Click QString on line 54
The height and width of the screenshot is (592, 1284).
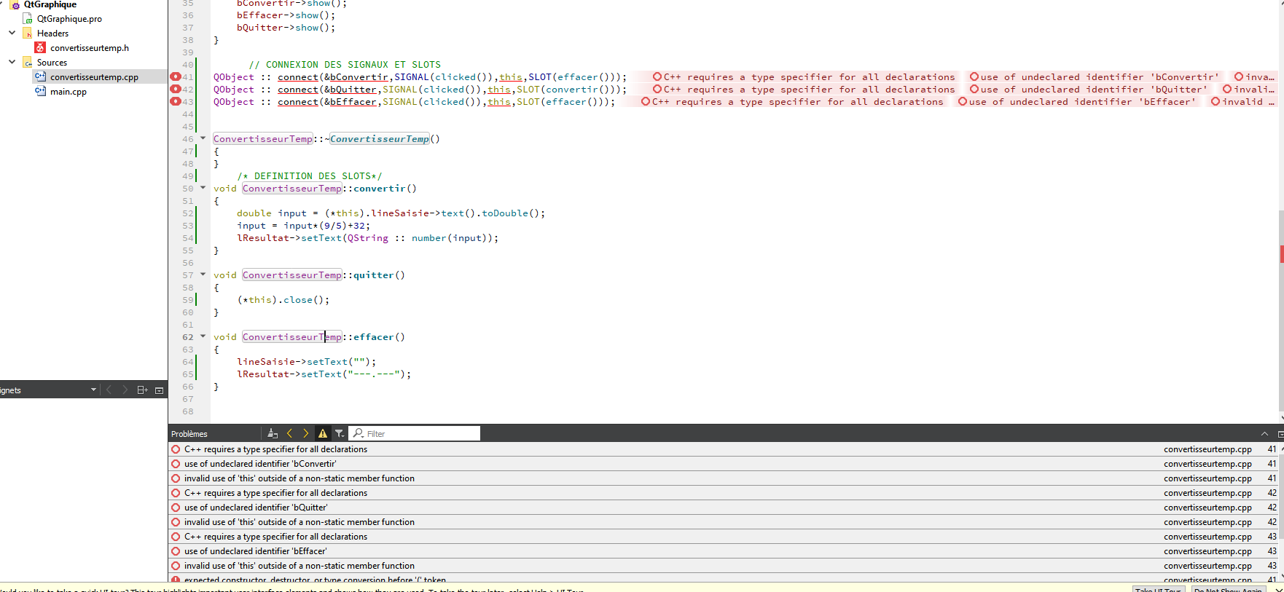368,238
